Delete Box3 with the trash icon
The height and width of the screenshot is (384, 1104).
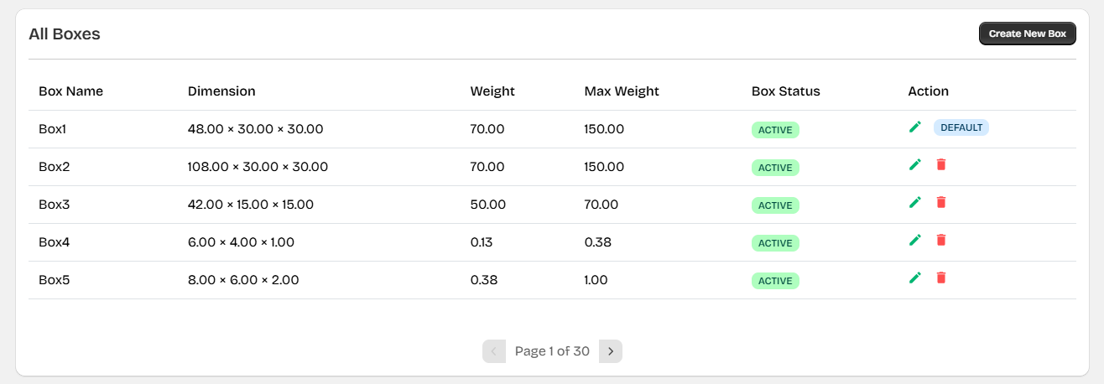pyautogui.click(x=941, y=202)
